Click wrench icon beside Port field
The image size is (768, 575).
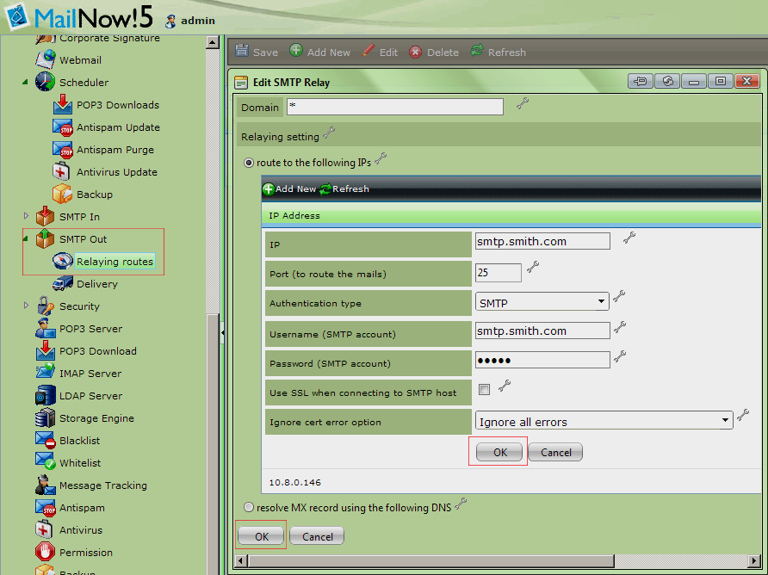533,267
